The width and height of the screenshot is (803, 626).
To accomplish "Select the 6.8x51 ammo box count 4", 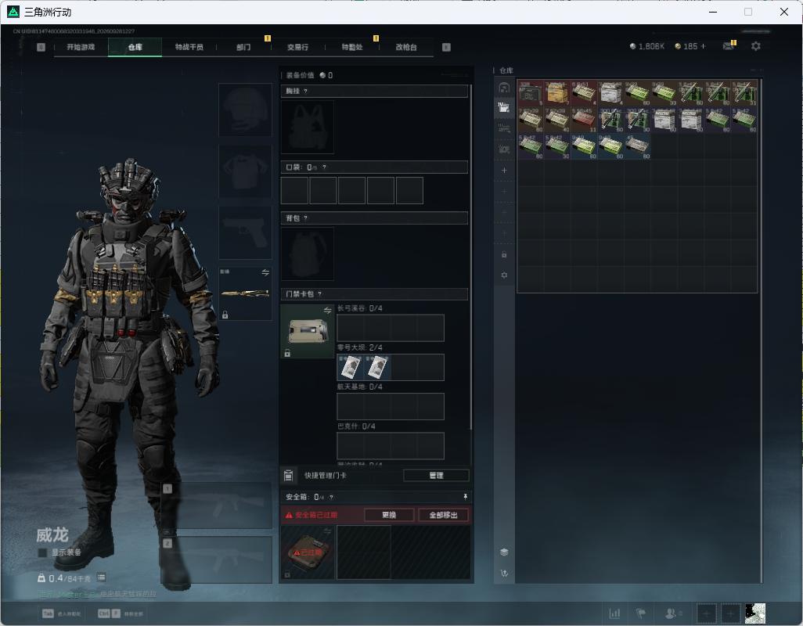I will 584,92.
